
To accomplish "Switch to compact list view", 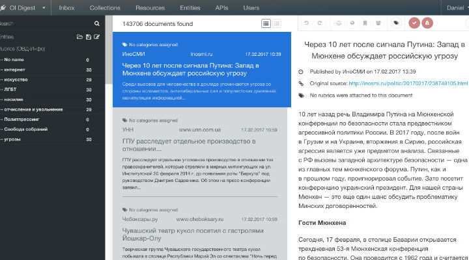I will 276,23.
